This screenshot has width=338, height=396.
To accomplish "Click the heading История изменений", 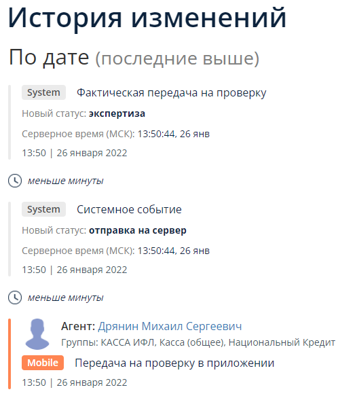I will click(x=147, y=18).
